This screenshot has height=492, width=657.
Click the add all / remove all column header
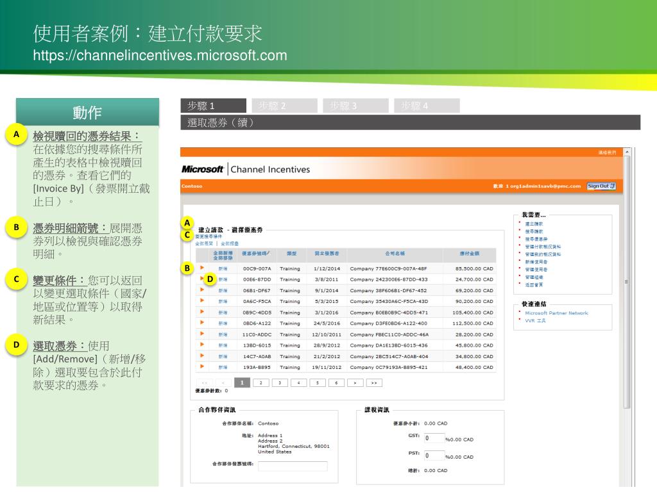coord(223,255)
